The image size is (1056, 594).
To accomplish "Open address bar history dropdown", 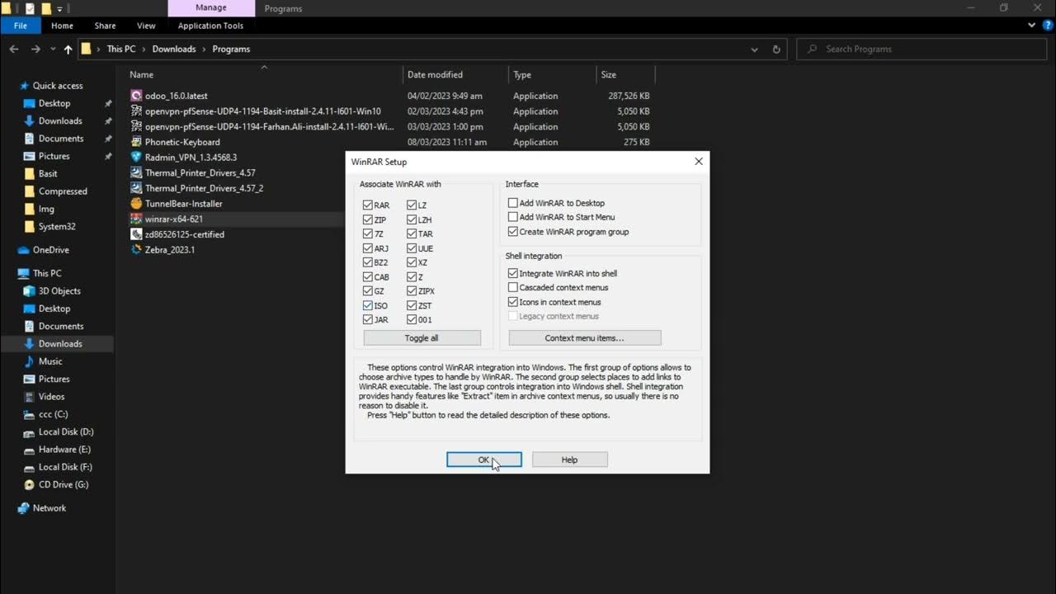I will [754, 49].
